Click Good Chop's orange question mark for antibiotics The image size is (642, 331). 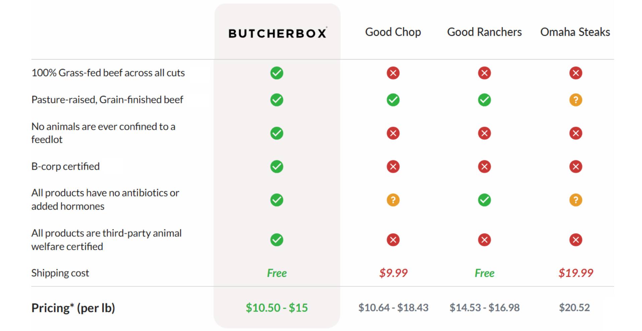click(393, 200)
